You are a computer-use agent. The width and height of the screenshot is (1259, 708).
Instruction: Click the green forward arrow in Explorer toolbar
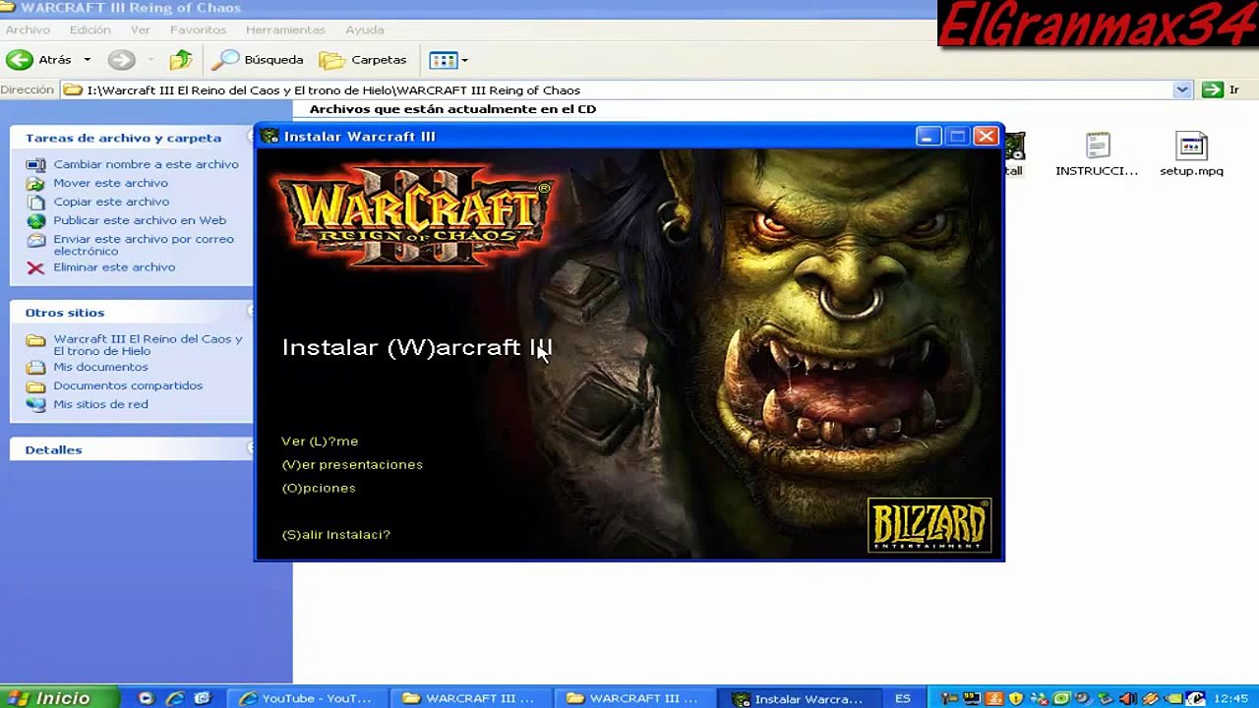(122, 60)
